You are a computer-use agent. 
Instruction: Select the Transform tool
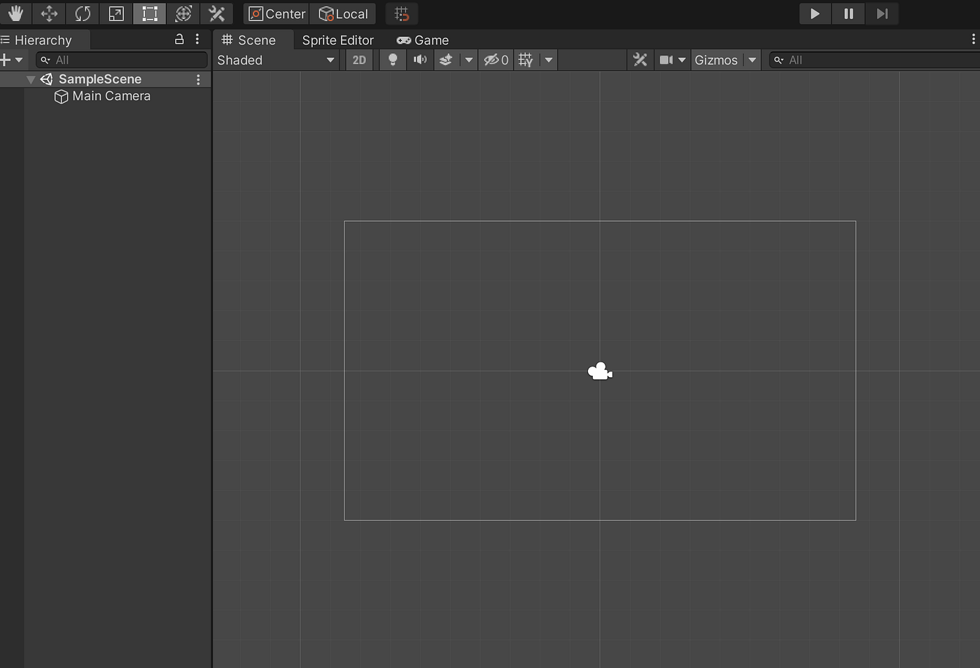(183, 13)
